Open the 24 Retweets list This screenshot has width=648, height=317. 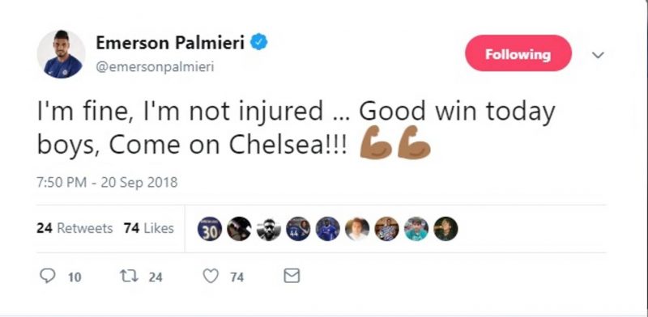75,228
